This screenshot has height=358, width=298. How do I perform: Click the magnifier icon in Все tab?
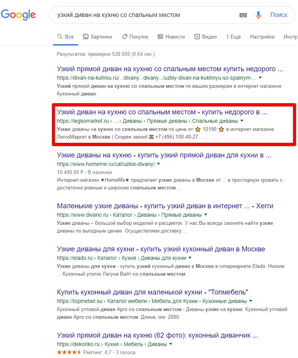60,37
